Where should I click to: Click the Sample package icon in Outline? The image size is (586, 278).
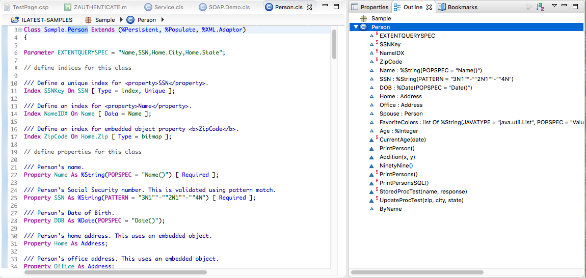click(364, 18)
